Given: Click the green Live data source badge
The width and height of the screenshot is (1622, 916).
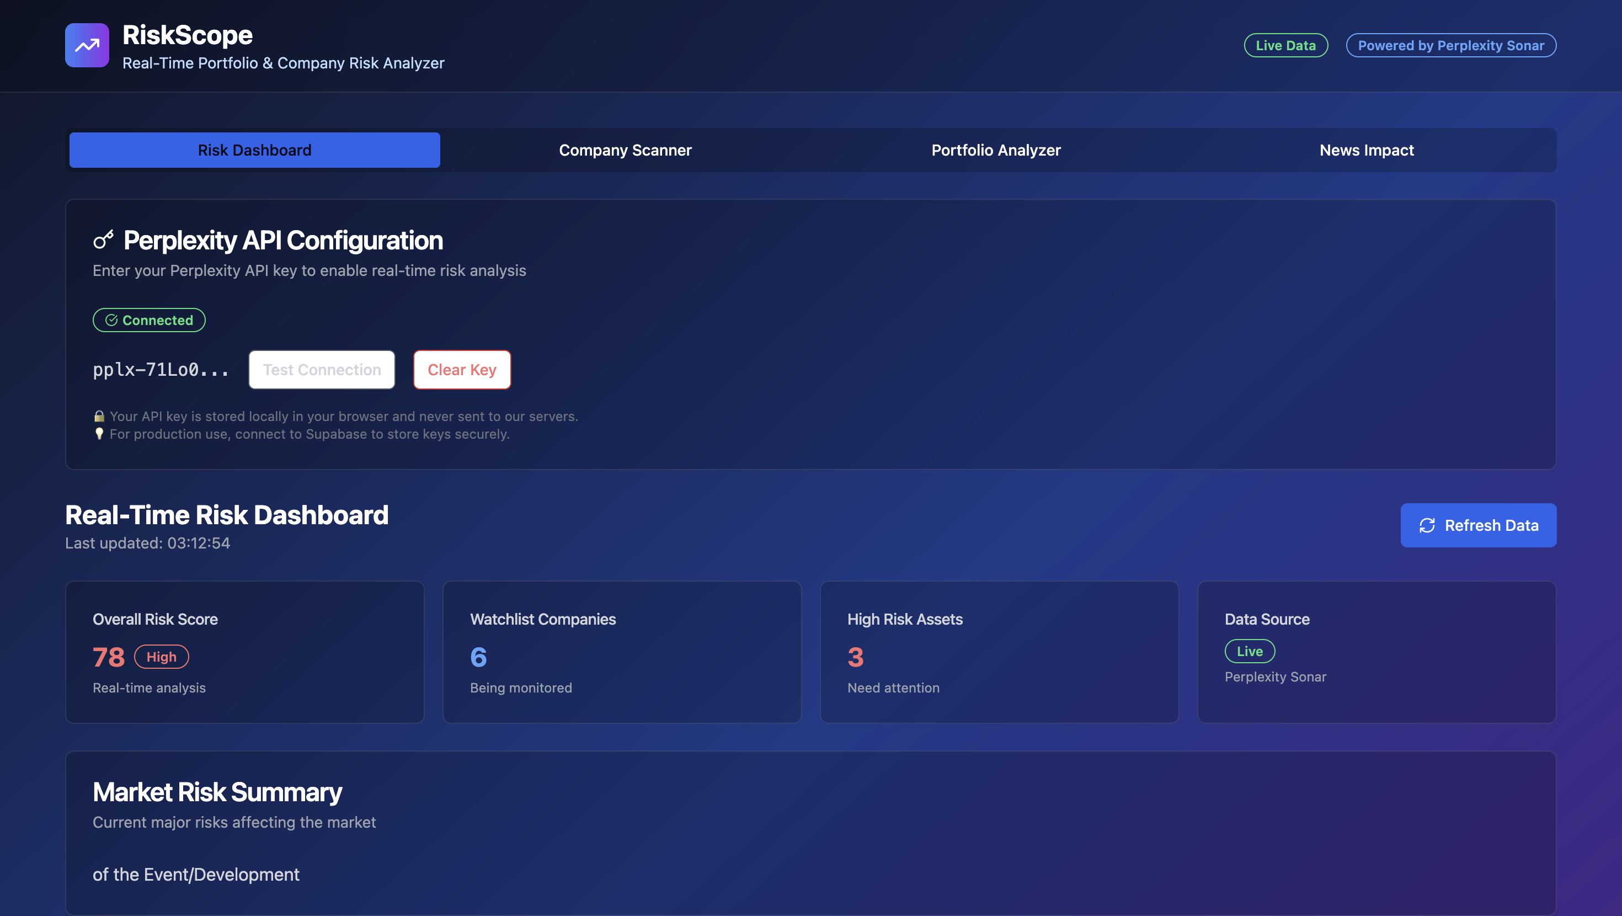Looking at the screenshot, I should coord(1249,651).
